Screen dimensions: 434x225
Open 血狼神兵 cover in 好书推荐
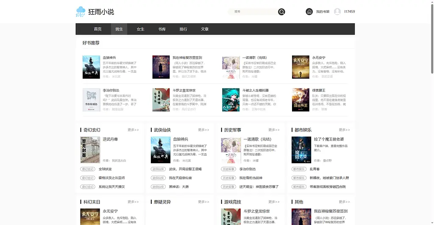tap(91, 67)
